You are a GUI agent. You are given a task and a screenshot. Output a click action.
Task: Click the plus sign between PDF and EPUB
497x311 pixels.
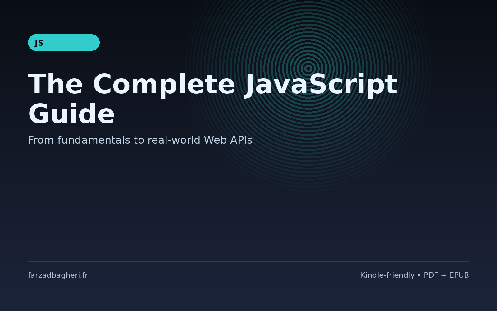tap(444, 276)
